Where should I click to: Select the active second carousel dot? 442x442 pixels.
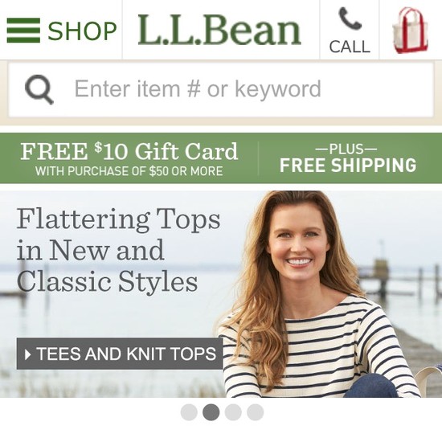pyautogui.click(x=211, y=412)
